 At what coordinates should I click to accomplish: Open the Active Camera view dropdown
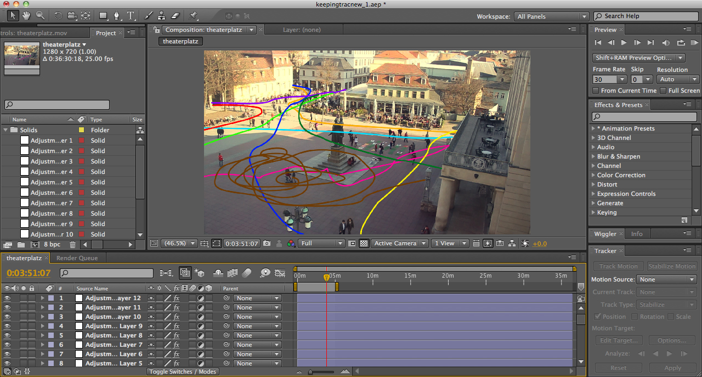pyautogui.click(x=399, y=244)
